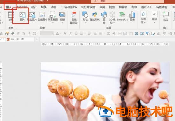Expand the 屏幕截图 screenshot dropdown
Image resolution: width=175 pixels, height=121 pixels.
(53, 23)
